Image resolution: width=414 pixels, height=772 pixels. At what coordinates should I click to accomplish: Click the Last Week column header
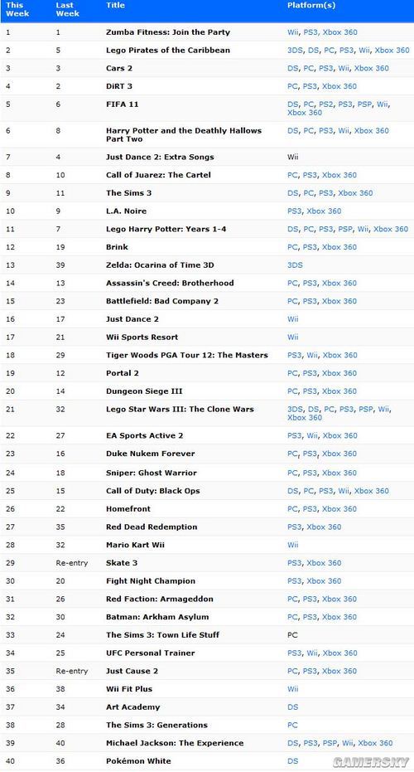pos(67,9)
